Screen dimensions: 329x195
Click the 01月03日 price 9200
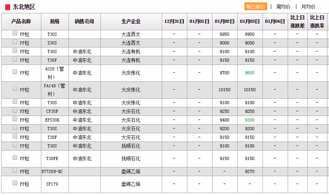click(x=250, y=129)
